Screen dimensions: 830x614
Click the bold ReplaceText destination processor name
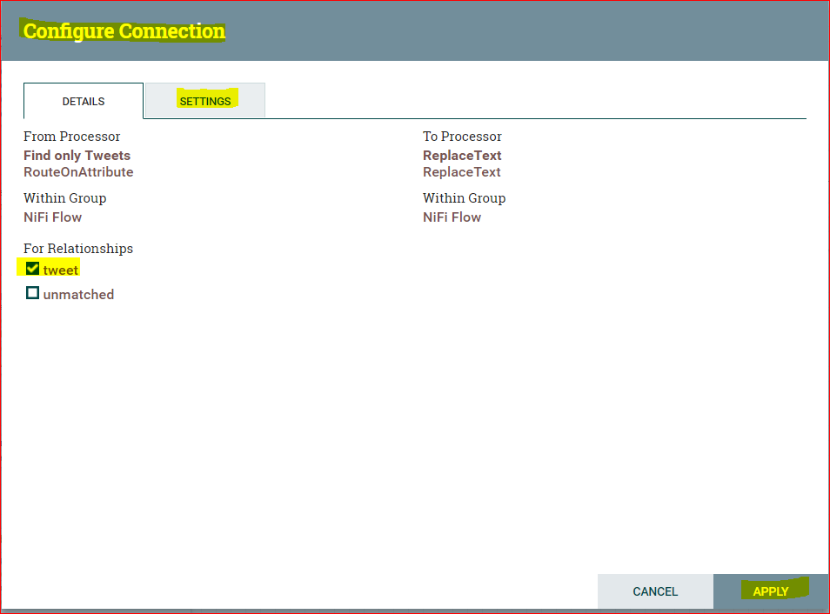pyautogui.click(x=462, y=155)
